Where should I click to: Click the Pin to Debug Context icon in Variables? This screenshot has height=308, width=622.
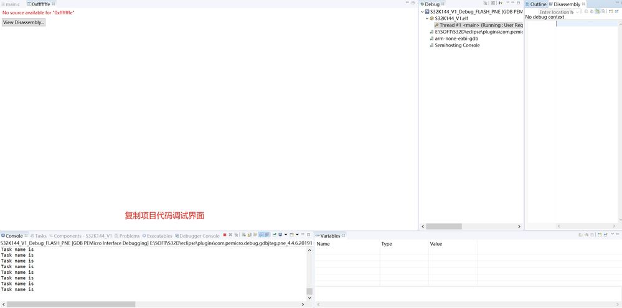pyautogui.click(x=606, y=235)
